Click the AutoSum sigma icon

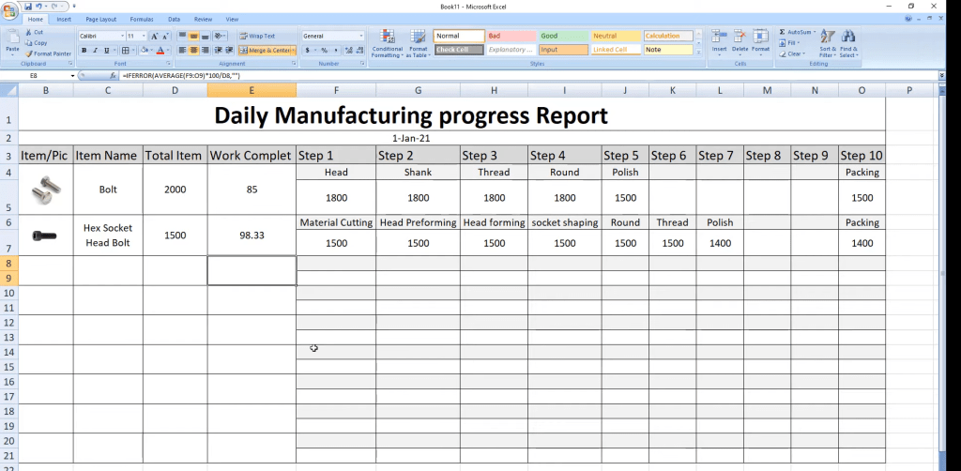click(x=783, y=32)
